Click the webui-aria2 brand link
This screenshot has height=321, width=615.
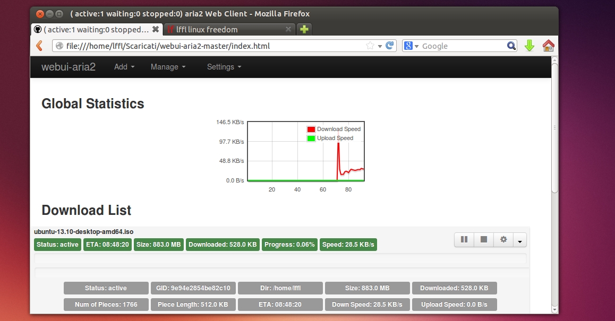(x=69, y=67)
